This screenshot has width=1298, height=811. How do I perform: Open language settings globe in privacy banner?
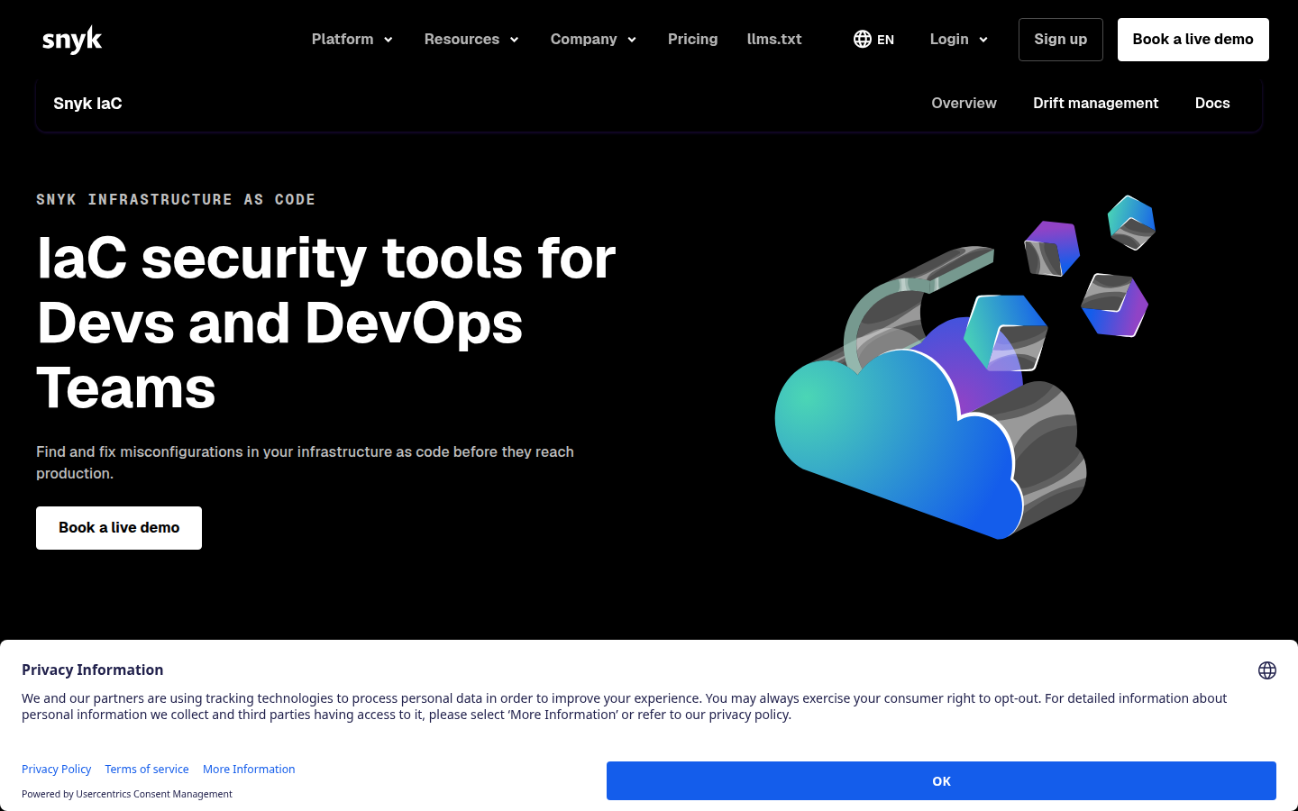pos(1267,670)
